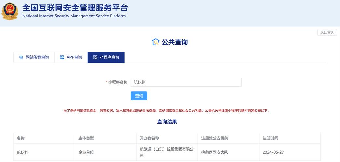
Task: Switch to the 网站备案查询 tab
Action: click(34, 57)
